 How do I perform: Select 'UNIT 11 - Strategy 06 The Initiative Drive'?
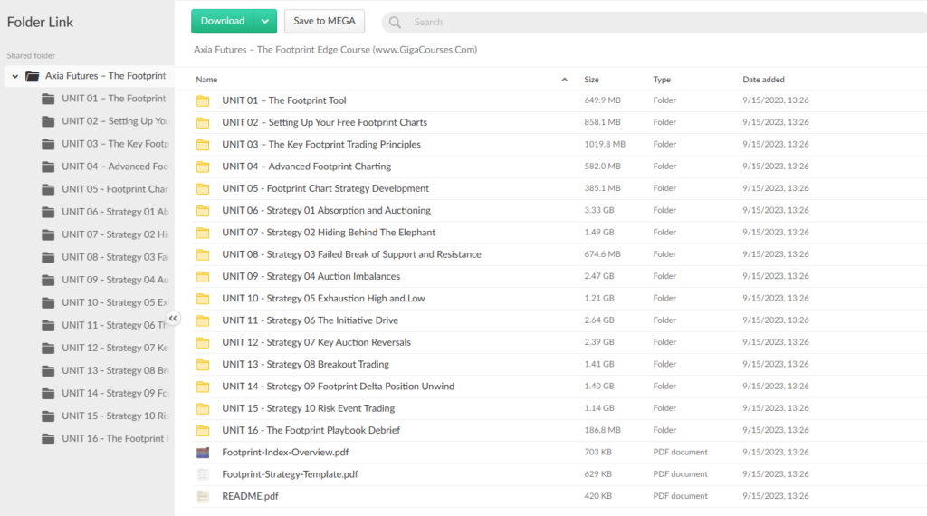pyautogui.click(x=310, y=320)
